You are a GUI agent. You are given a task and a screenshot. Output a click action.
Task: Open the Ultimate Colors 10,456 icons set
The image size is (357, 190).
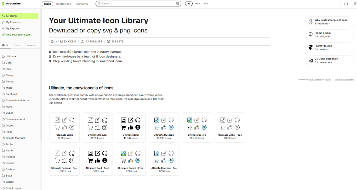point(197,128)
